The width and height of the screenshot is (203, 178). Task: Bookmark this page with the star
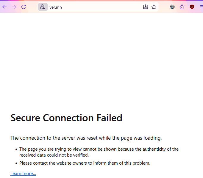(154, 7)
